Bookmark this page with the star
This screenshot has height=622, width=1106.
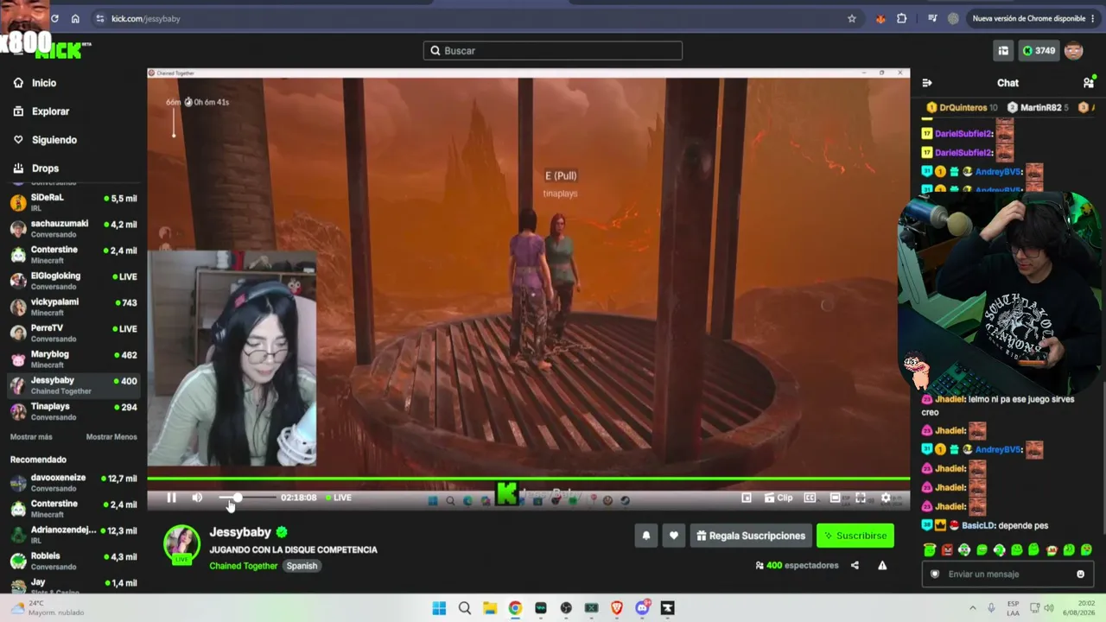852,18
